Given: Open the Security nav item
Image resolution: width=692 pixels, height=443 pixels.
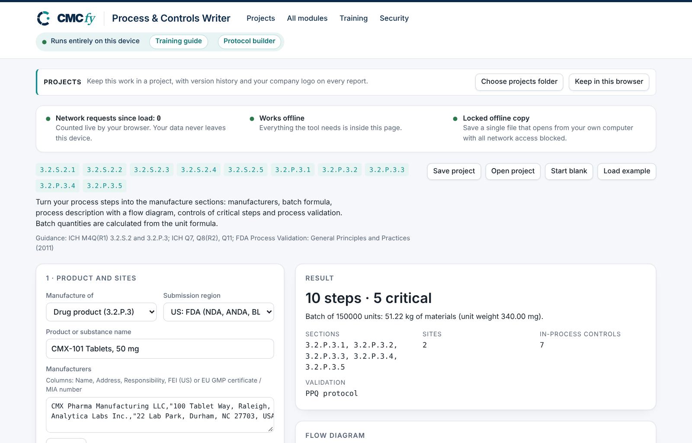Looking at the screenshot, I should click(x=394, y=18).
